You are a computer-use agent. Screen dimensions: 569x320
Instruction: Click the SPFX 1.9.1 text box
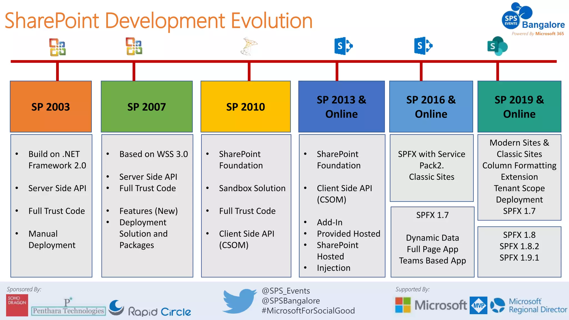(519, 257)
